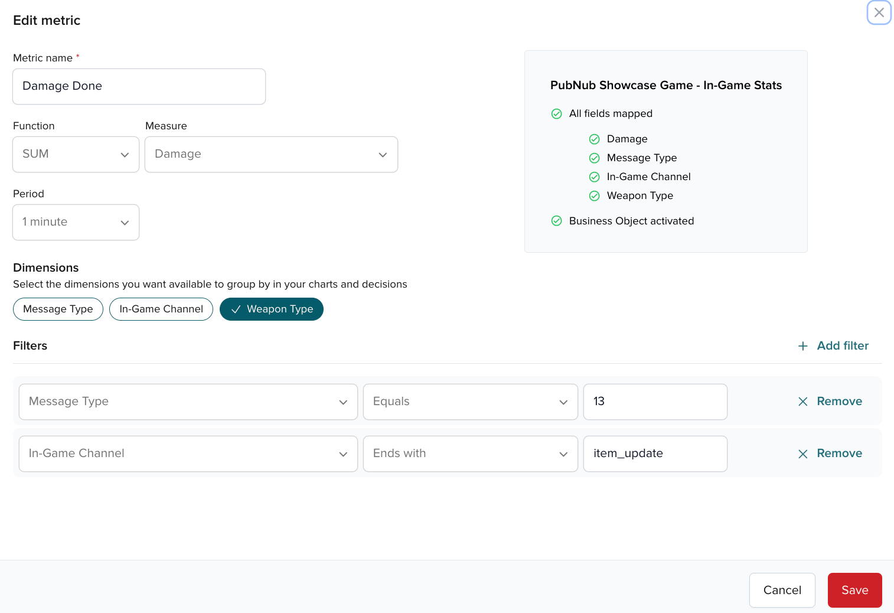This screenshot has width=894, height=613.
Task: Click the check icon beside Business Object activated
Action: click(556, 221)
